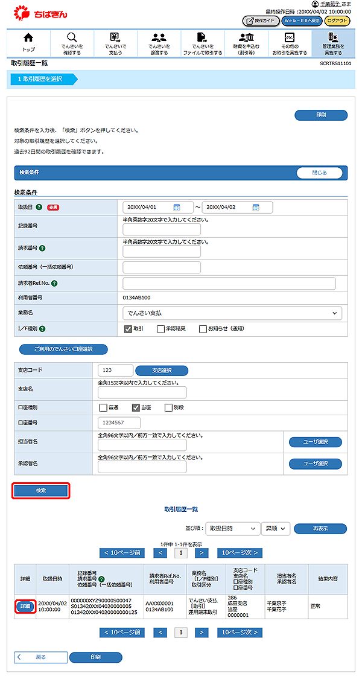Click upper page number 1 box
Screen dimensions: 362x679
tap(180, 553)
